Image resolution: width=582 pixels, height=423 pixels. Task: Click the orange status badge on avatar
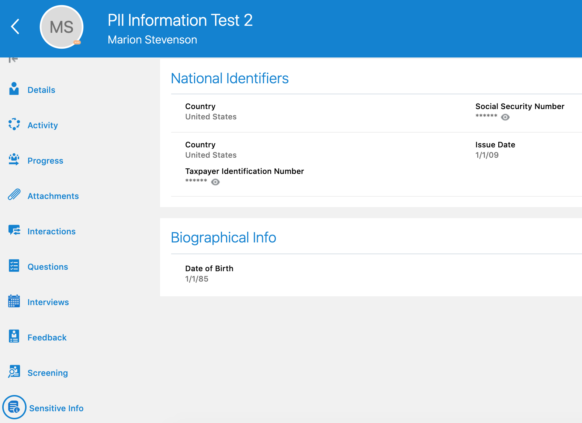tap(77, 42)
